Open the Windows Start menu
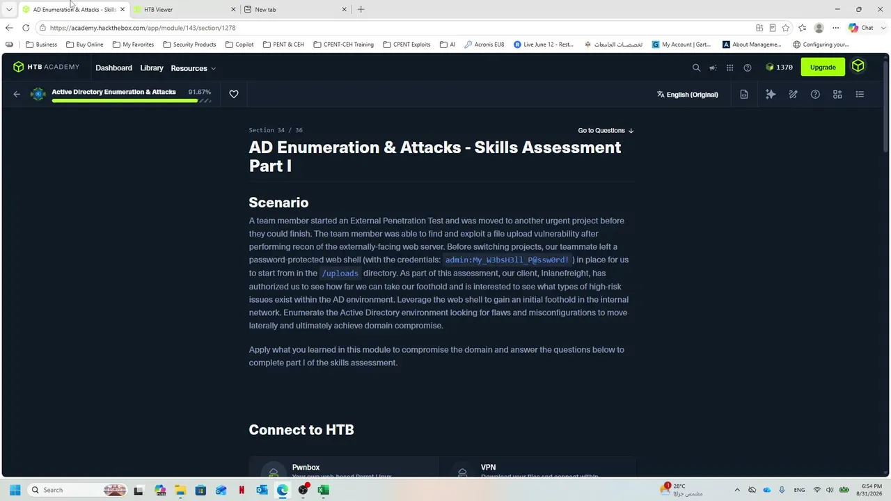This screenshot has width=891, height=501. click(x=15, y=490)
